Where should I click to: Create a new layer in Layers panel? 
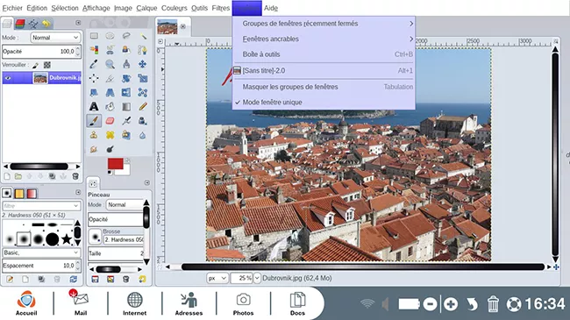click(7, 176)
